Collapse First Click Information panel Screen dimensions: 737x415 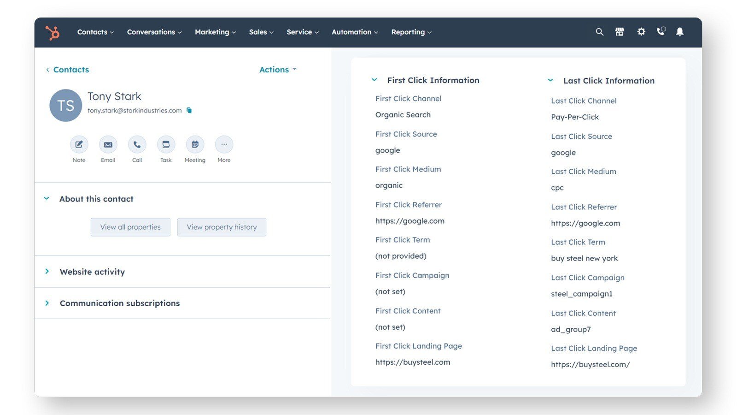[374, 80]
